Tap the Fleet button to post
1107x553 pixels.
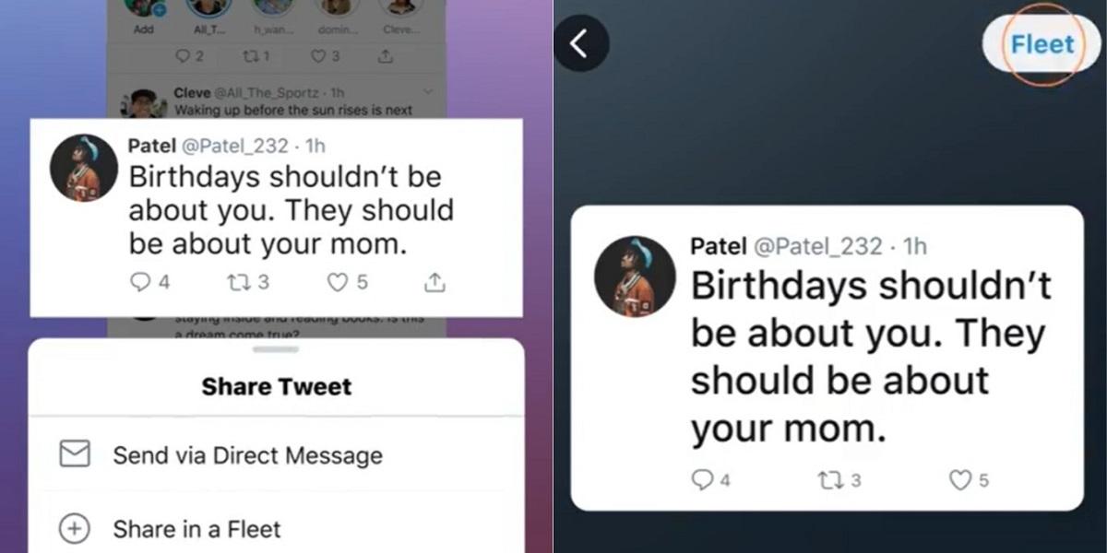click(1042, 43)
